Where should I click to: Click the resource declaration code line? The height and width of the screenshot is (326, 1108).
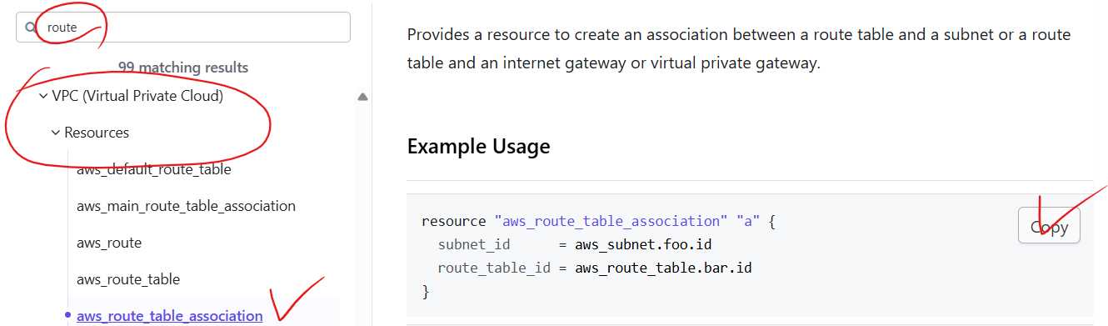(x=598, y=222)
